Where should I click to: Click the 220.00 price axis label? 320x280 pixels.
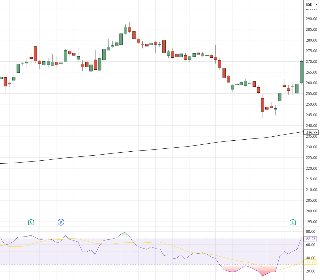[311, 168]
